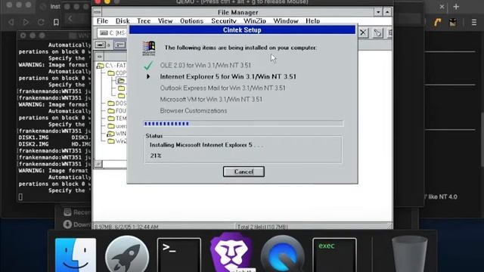Viewport: 484px width, 272px height.
Task: Click the Recents item in Finder sidebar
Action: [x=77, y=212]
